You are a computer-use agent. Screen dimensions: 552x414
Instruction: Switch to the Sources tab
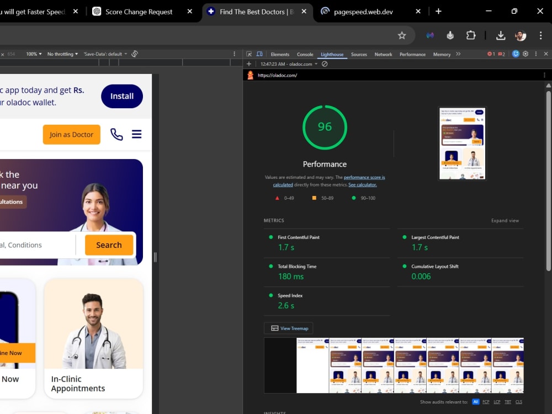pyautogui.click(x=359, y=54)
